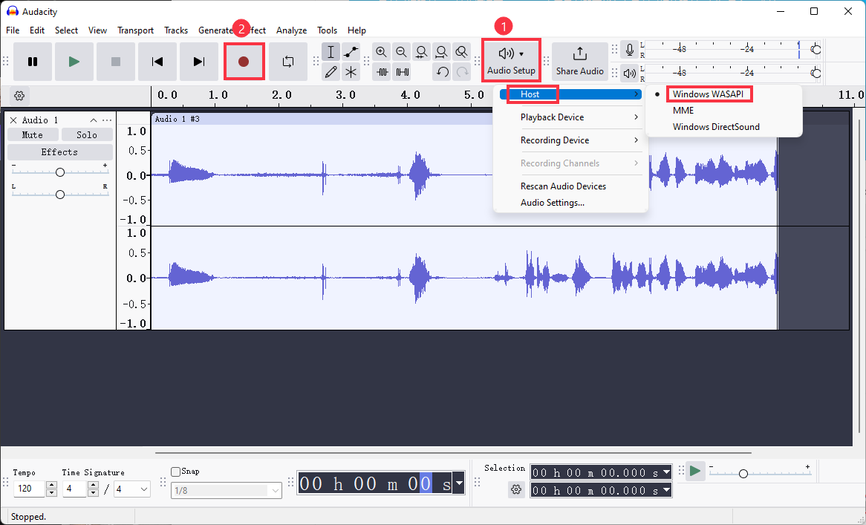Screen dimensions: 866x525
Task: Click the Record button
Action: (244, 62)
